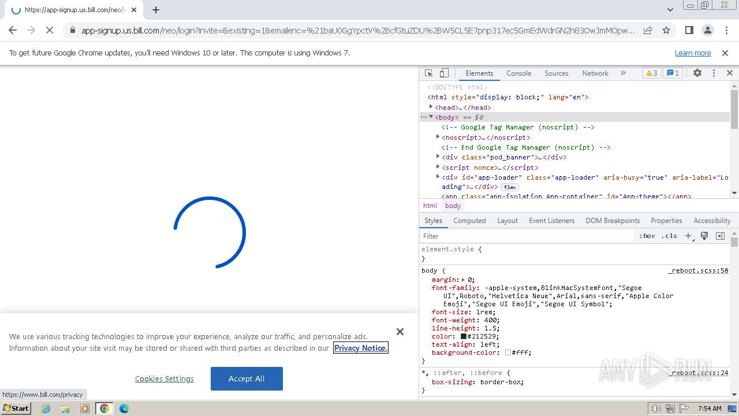The width and height of the screenshot is (739, 416).
Task: Select the Layout tab
Action: (x=507, y=221)
